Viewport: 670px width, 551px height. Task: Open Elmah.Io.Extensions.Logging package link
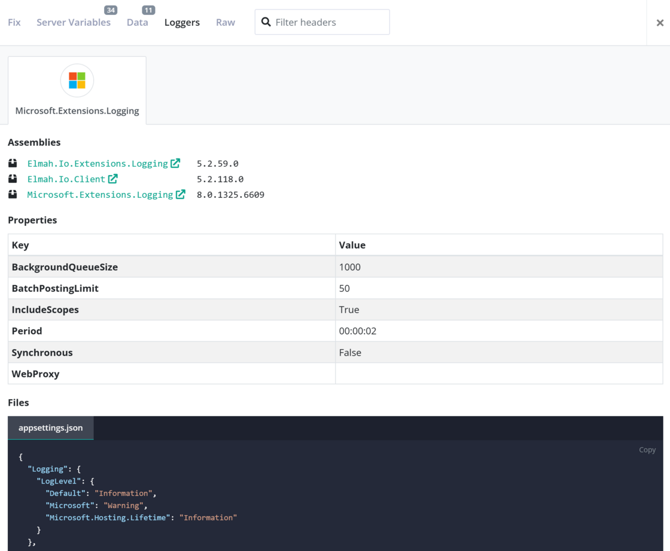coord(98,164)
